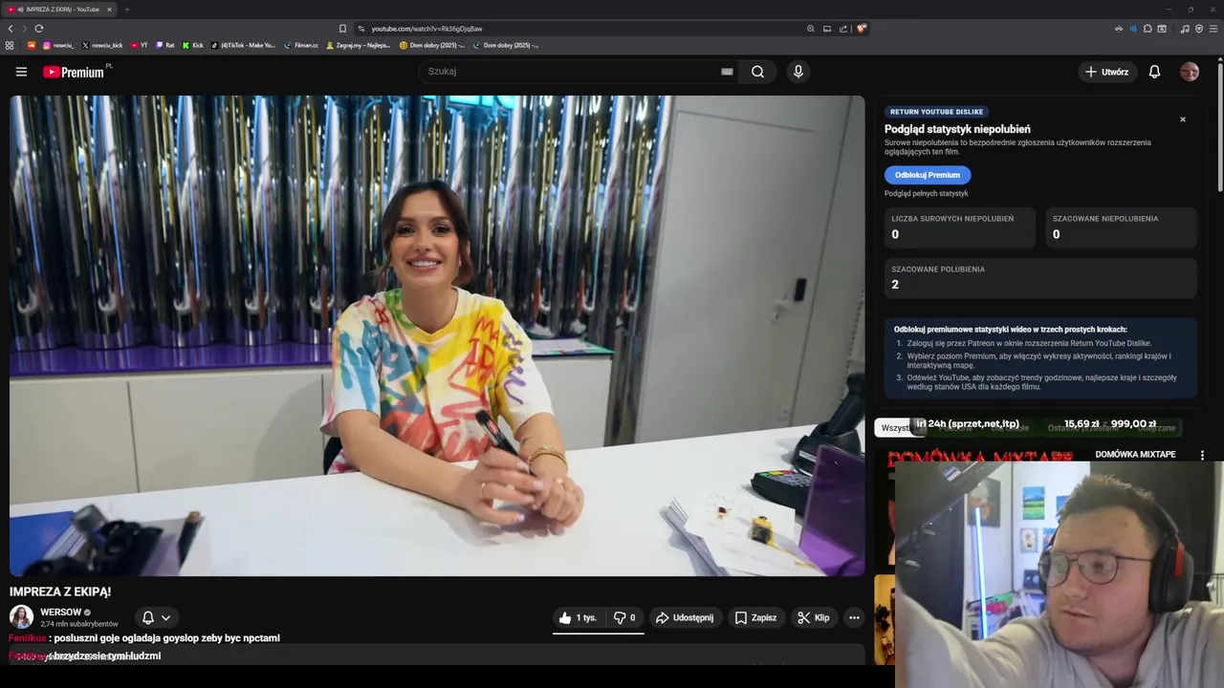Open the account avatar menu

tap(1189, 72)
